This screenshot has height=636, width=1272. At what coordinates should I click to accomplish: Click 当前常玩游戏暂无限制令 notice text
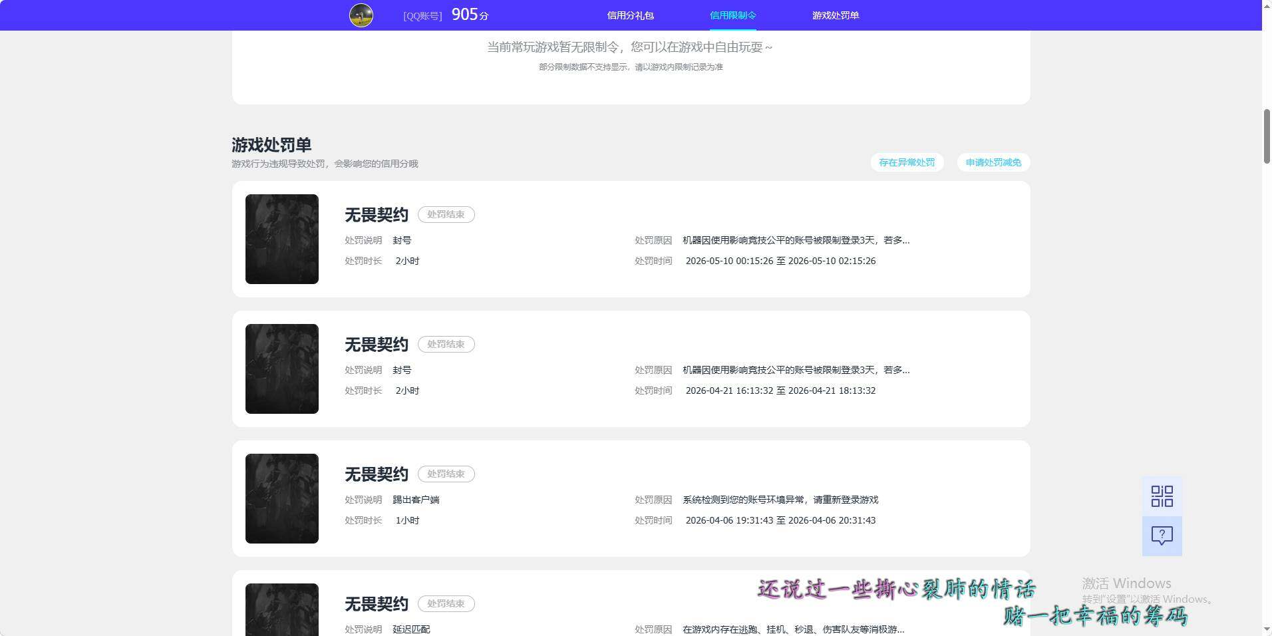630,47
